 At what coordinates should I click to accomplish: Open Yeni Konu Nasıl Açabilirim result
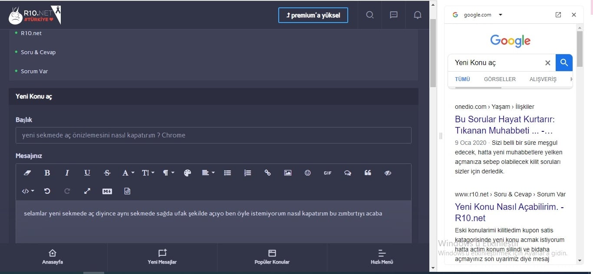point(509,212)
